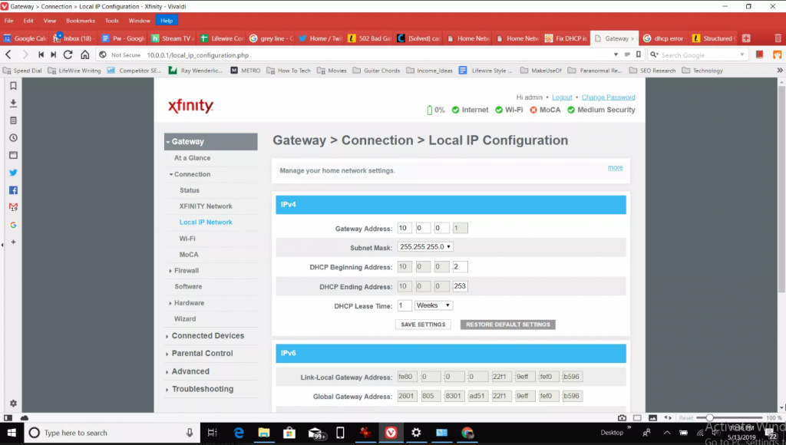Click the Save Settings button
The height and width of the screenshot is (445, 786).
point(423,325)
